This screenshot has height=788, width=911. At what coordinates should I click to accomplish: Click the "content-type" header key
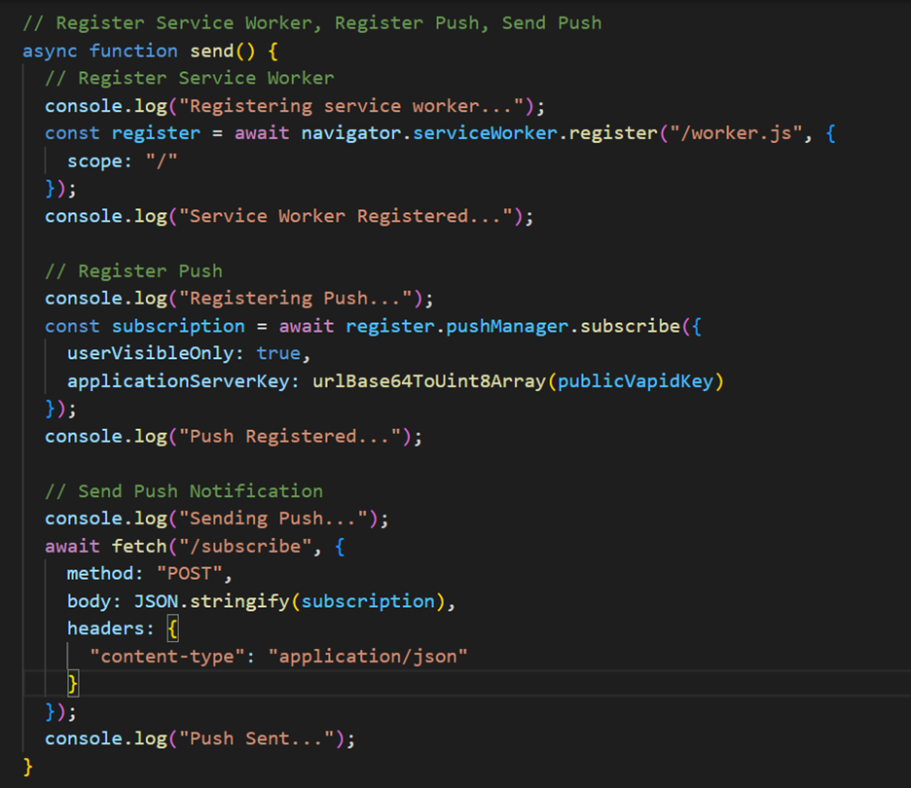point(166,657)
